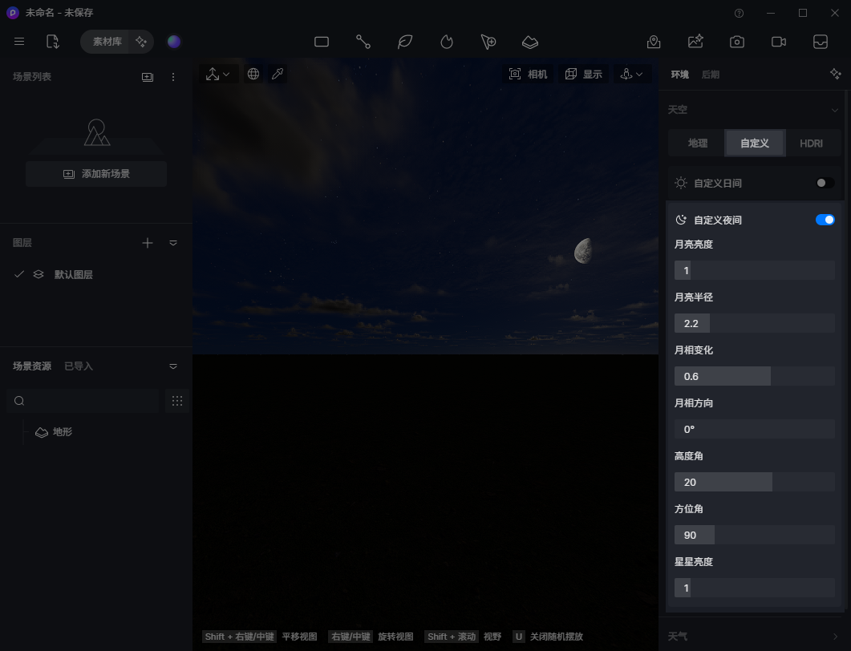Select the 自定义 sky mode tab
Screen dimensions: 851x651
coord(755,144)
